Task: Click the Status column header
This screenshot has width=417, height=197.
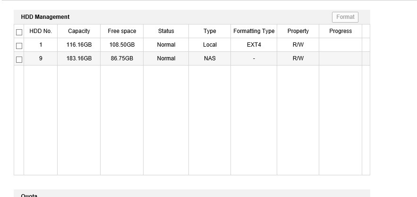Action: 166,31
